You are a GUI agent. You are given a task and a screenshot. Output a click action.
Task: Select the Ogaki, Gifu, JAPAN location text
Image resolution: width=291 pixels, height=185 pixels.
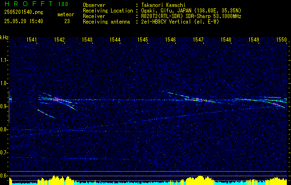[x=191, y=11]
